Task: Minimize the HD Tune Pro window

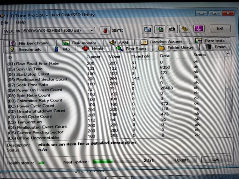Action: pos(201,13)
